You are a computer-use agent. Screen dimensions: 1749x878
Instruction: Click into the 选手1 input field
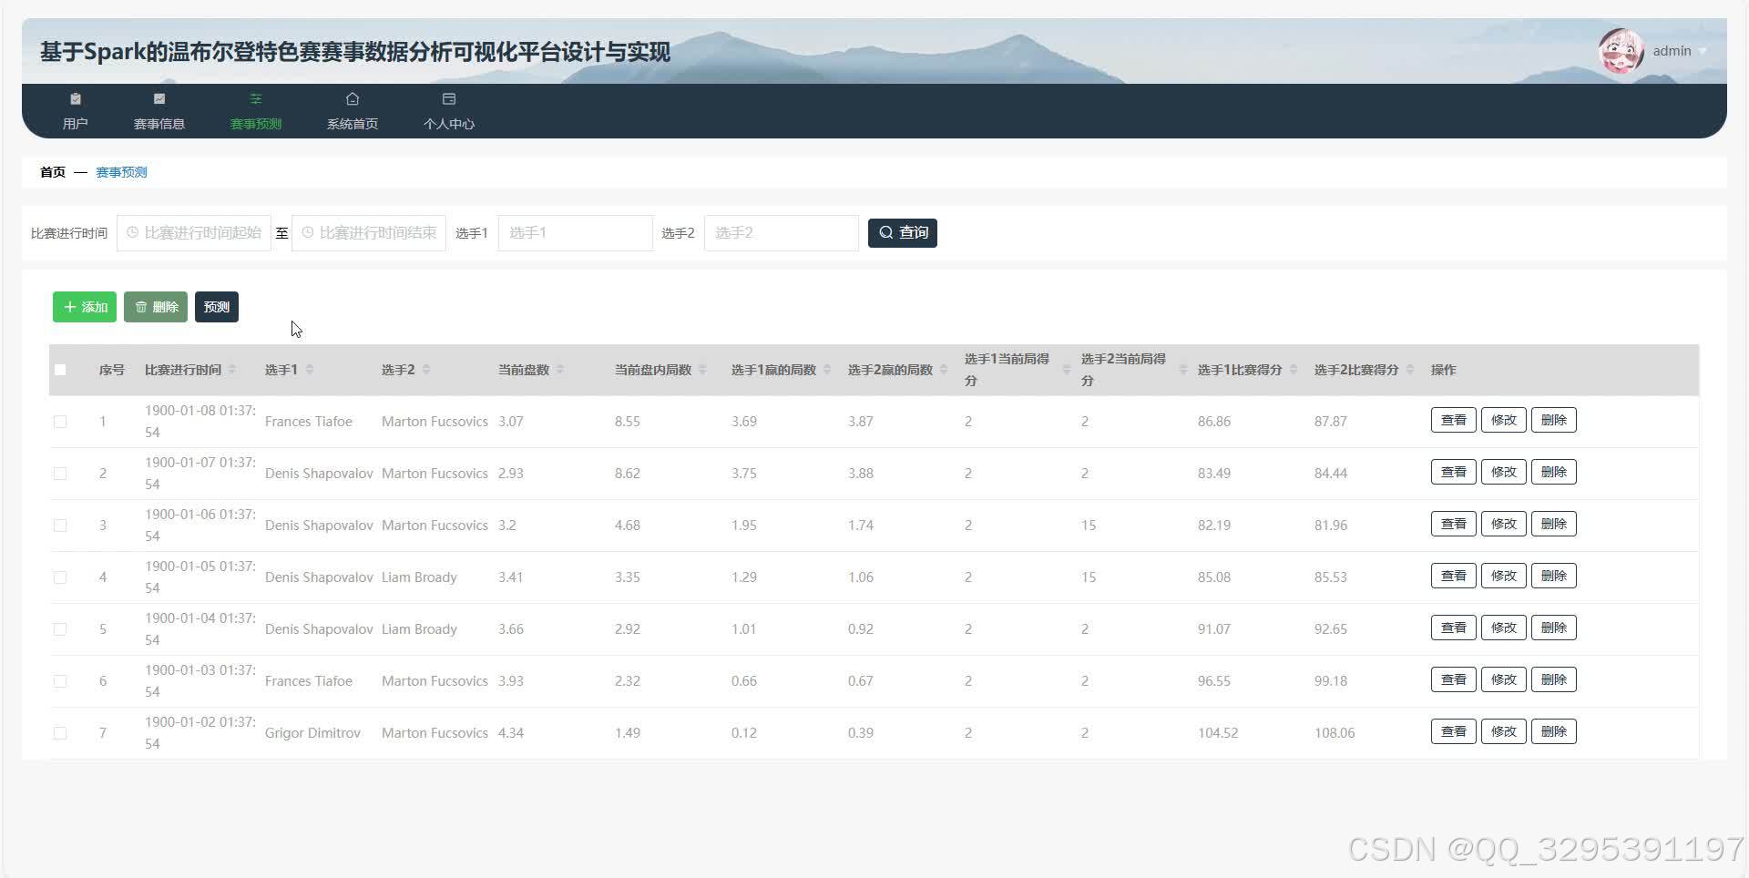click(575, 233)
